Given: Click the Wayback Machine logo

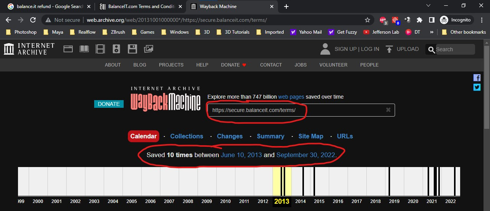Looking at the screenshot, I should (165, 99).
